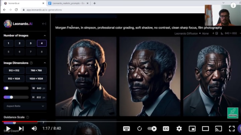Open first generated portrait image
The height and width of the screenshot is (135, 241).
point(86,76)
